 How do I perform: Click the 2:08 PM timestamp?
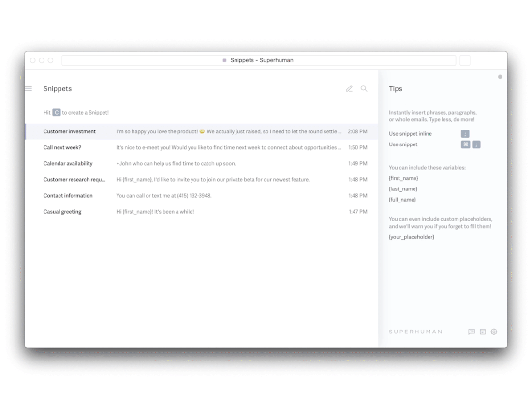357,131
